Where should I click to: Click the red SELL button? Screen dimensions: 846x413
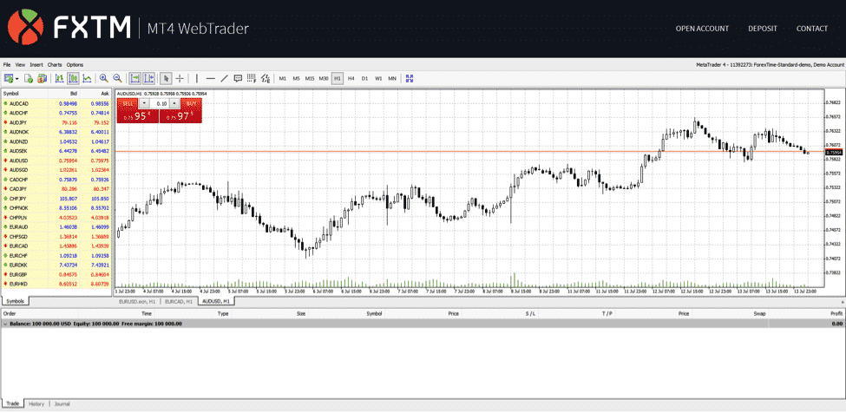coord(128,103)
